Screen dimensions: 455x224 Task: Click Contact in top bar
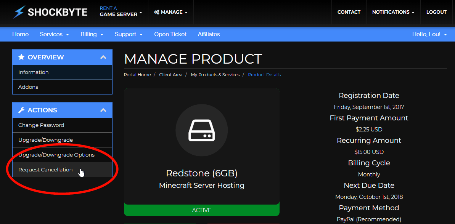point(349,12)
